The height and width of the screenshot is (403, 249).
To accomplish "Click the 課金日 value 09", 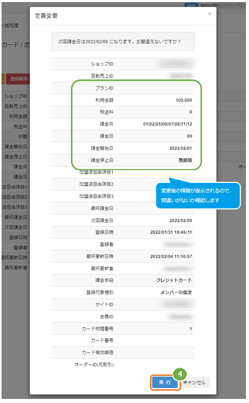I will 189,136.
